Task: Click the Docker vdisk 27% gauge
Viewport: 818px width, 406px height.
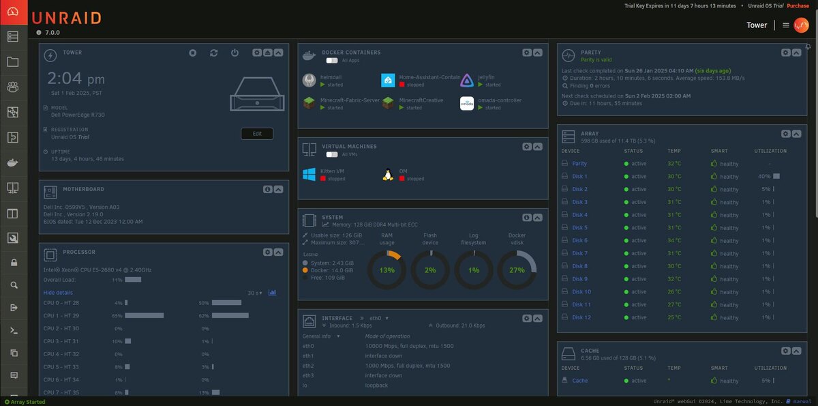Action: (x=517, y=270)
